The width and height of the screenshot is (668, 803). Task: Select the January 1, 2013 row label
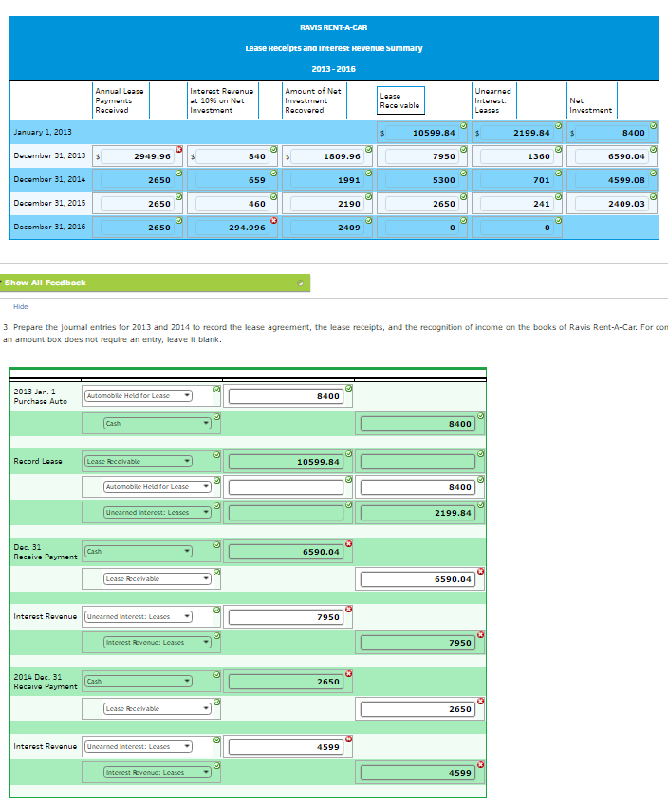coord(43,132)
